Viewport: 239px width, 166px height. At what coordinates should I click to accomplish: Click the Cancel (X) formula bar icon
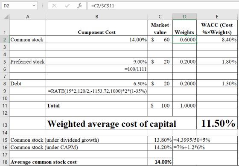pos(54,6)
